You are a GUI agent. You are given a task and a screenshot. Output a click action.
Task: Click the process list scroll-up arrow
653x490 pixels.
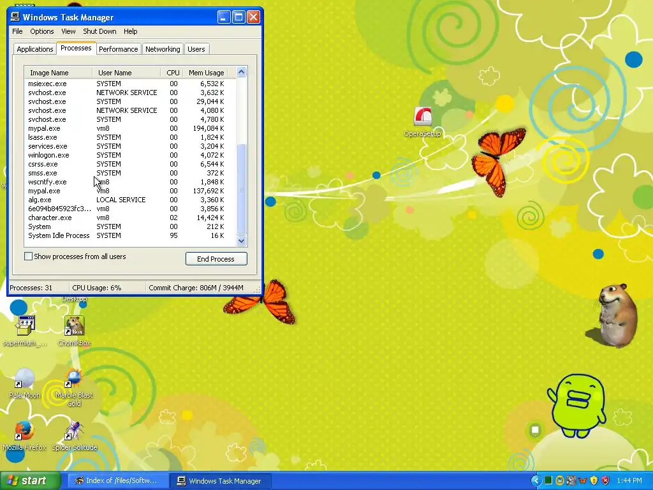(x=242, y=72)
